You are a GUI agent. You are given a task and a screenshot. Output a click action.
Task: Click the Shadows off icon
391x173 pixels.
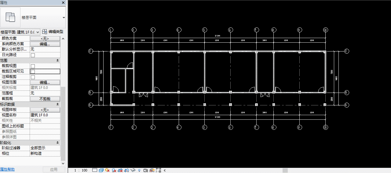click(x=114, y=170)
